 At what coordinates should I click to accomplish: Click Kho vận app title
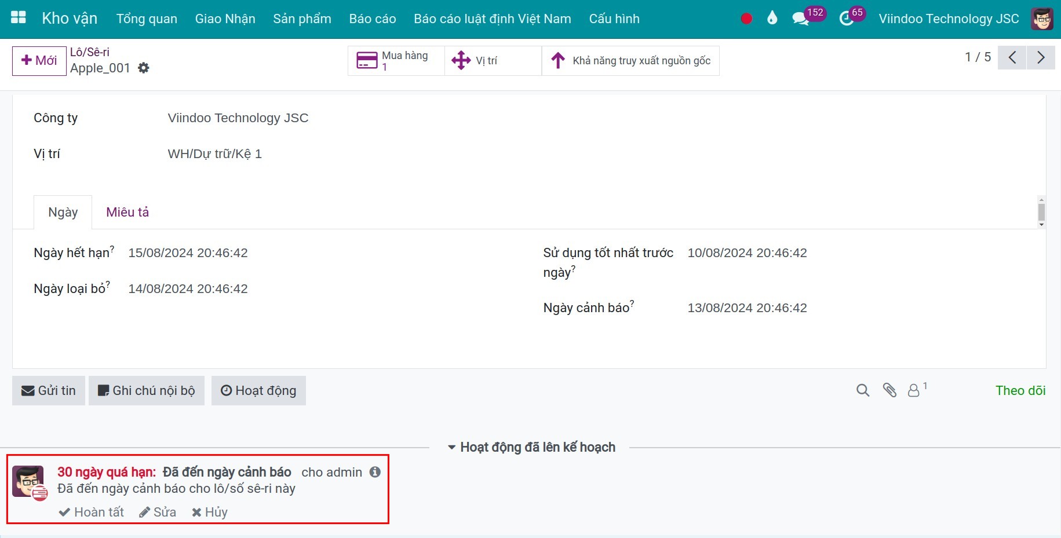click(x=70, y=19)
